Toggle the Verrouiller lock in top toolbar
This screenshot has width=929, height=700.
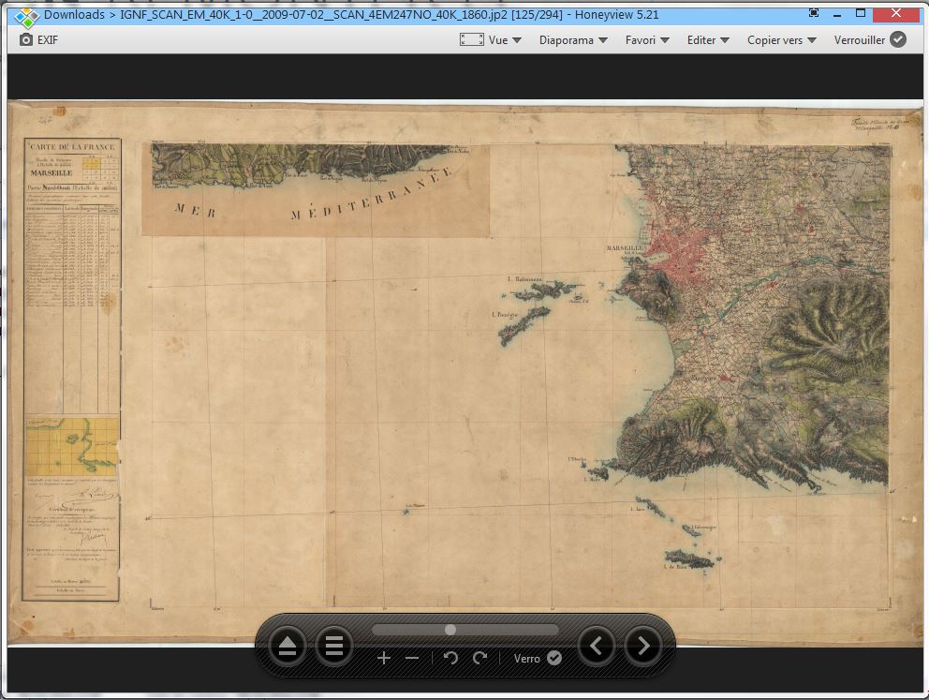897,39
